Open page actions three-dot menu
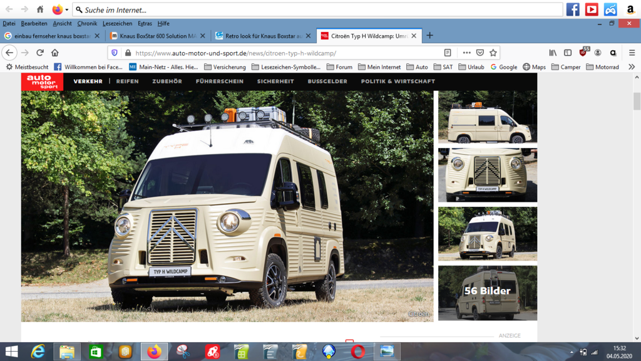This screenshot has width=641, height=361. tap(466, 53)
